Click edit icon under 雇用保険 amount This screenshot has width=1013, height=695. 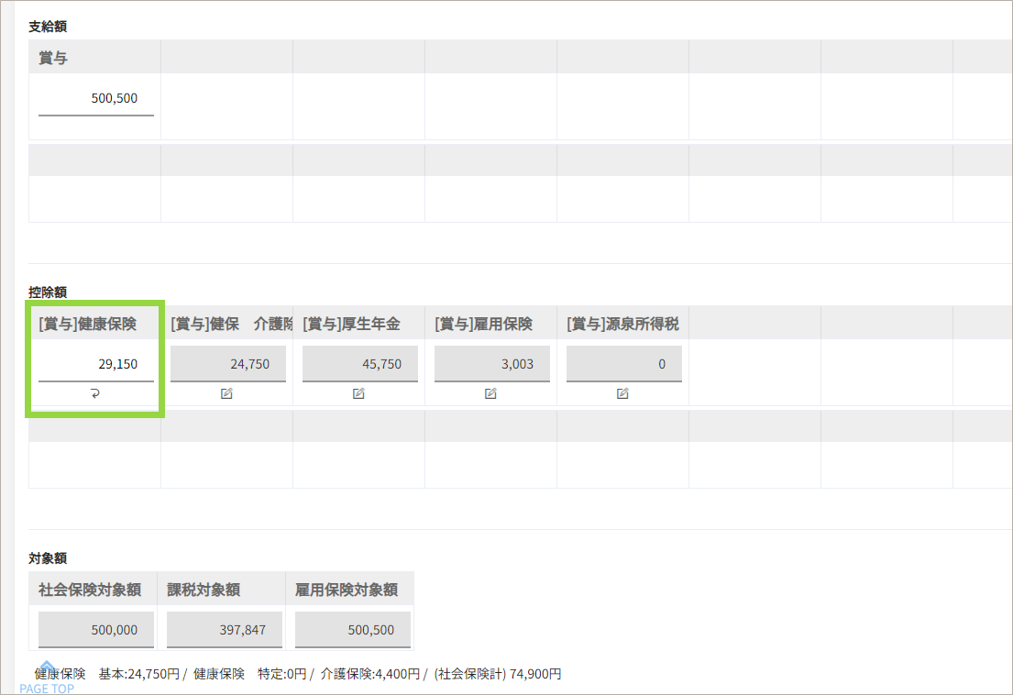pos(491,393)
